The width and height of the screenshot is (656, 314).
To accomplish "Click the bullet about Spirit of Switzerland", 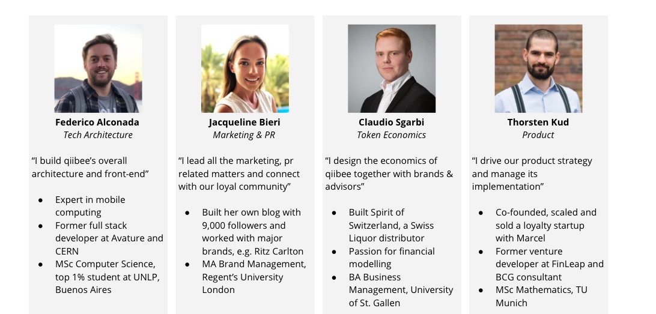I will click(391, 225).
